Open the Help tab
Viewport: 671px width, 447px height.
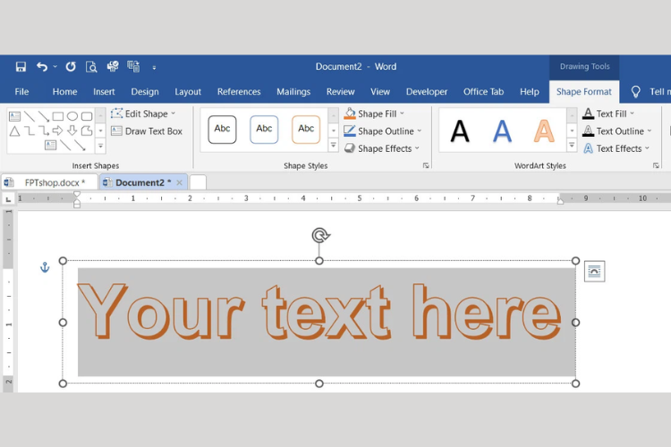click(x=530, y=91)
